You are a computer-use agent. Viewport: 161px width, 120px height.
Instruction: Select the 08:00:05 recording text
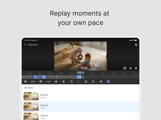click(x=44, y=116)
